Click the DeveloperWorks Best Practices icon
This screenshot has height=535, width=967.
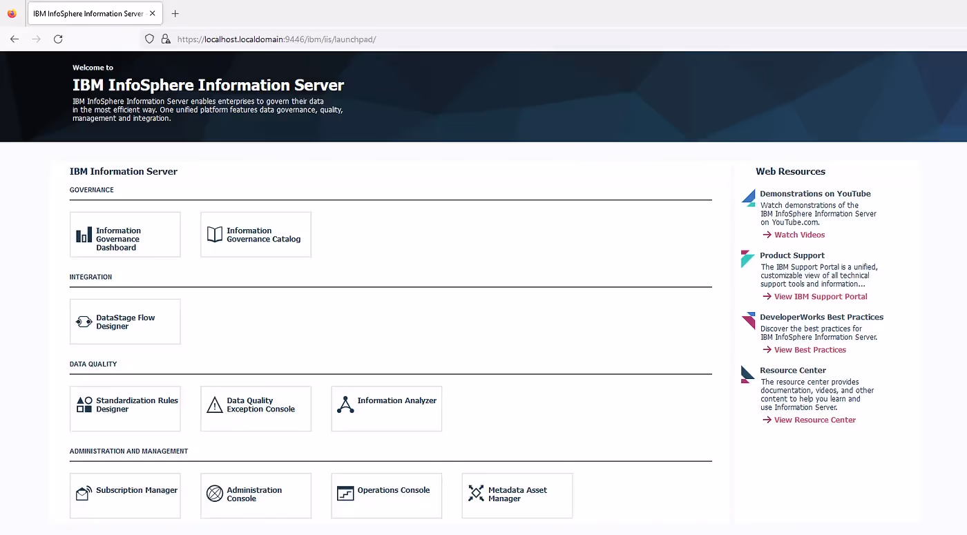(x=748, y=320)
